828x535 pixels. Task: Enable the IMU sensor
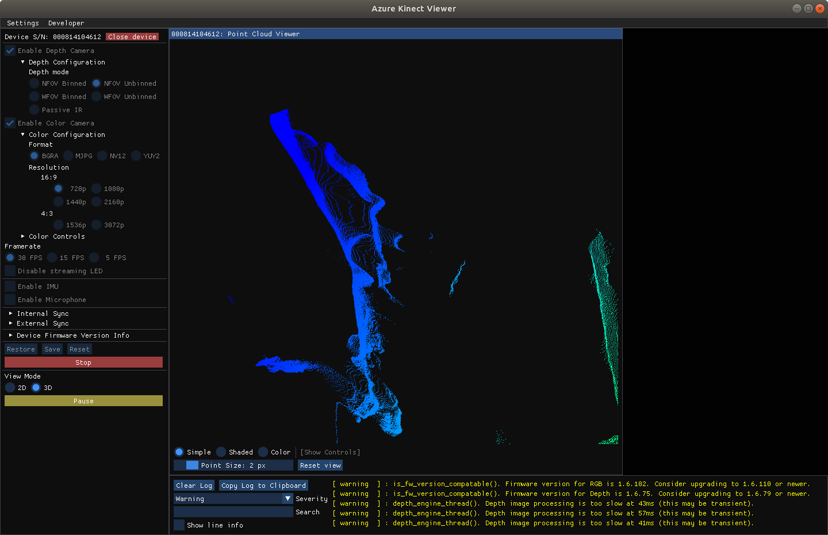coord(9,286)
